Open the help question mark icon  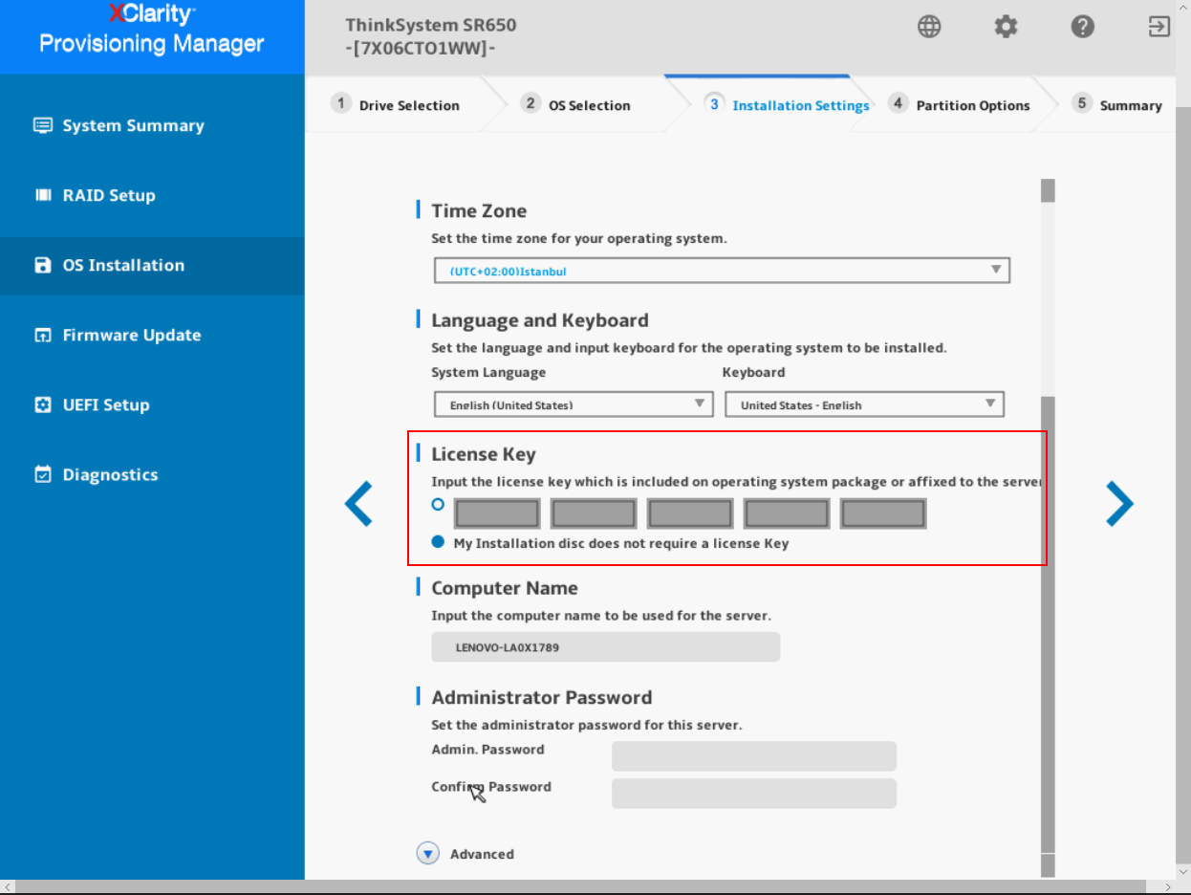click(x=1082, y=27)
